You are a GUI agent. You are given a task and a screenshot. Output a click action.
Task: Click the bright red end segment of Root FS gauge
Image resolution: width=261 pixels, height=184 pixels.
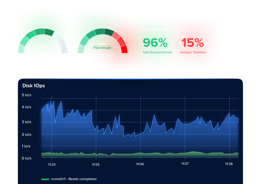coord(124,49)
